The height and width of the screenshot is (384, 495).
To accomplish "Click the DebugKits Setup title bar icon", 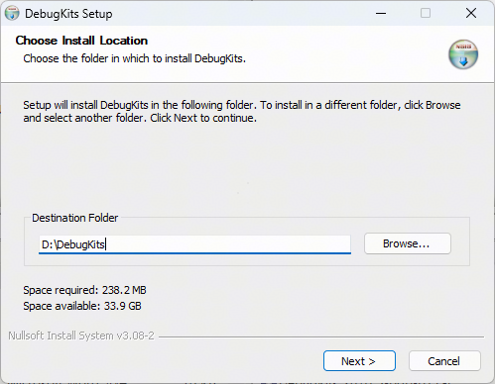I will [12, 14].
